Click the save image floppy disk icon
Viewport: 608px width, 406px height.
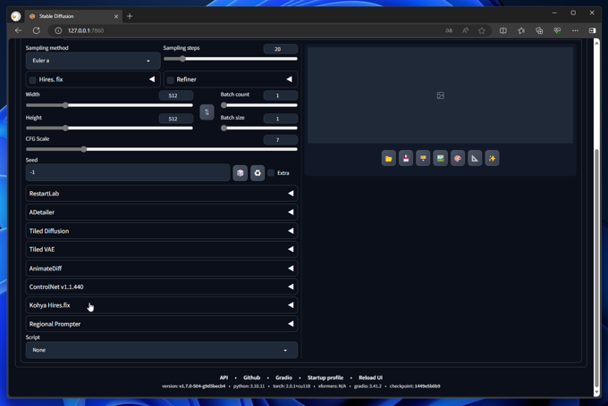(x=406, y=158)
